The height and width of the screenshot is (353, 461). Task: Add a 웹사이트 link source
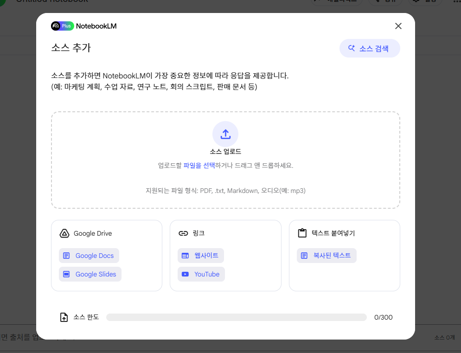201,256
